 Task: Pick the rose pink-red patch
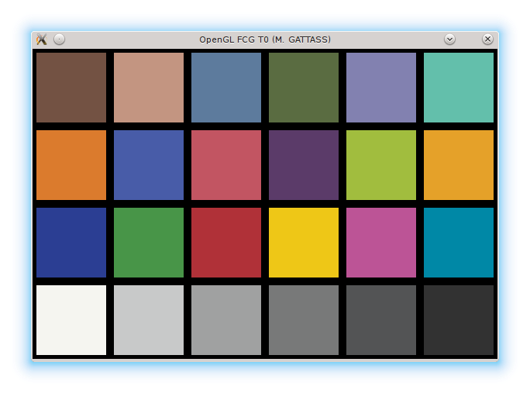pos(226,165)
